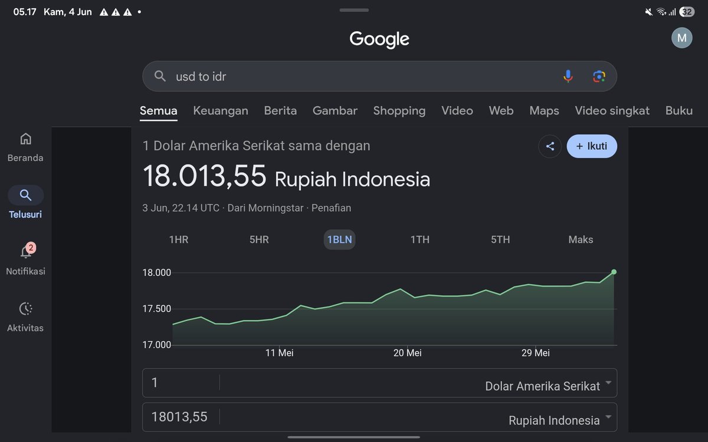
Task: Tap the Wi-Fi status icon
Action: pyautogui.click(x=661, y=12)
